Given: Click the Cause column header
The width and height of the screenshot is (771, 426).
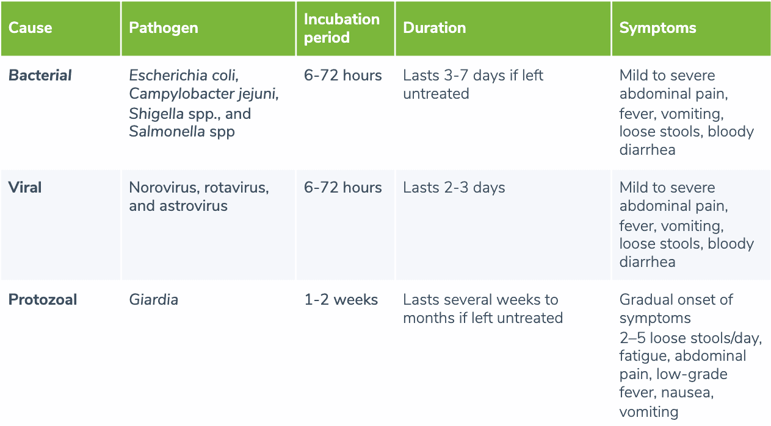Looking at the screenshot, I should [x=30, y=28].
